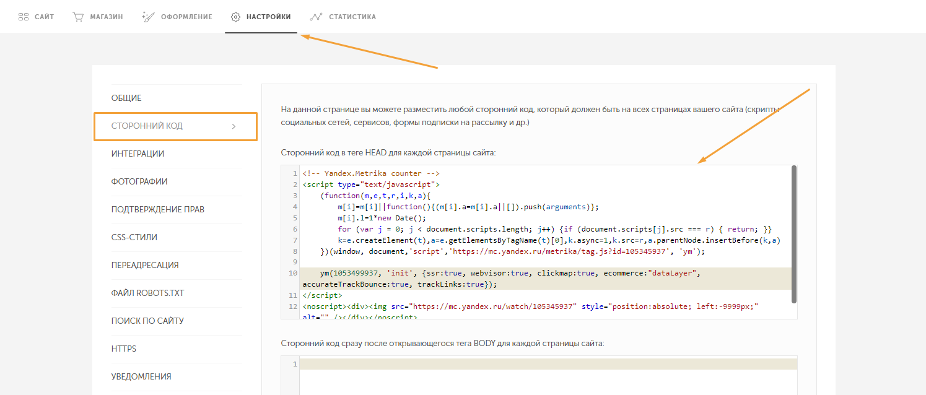The height and width of the screenshot is (395, 926).
Task: Click the gear icon for НАСТРОЙКИ
Action: [235, 17]
